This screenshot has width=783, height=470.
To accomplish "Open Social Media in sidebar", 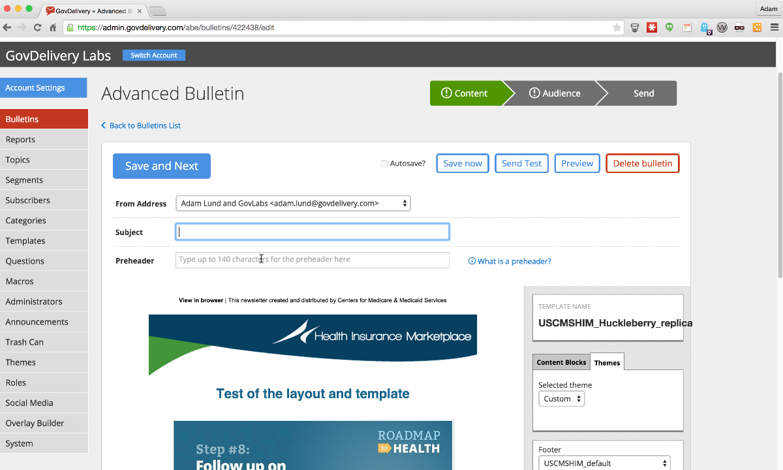I will point(44,402).
